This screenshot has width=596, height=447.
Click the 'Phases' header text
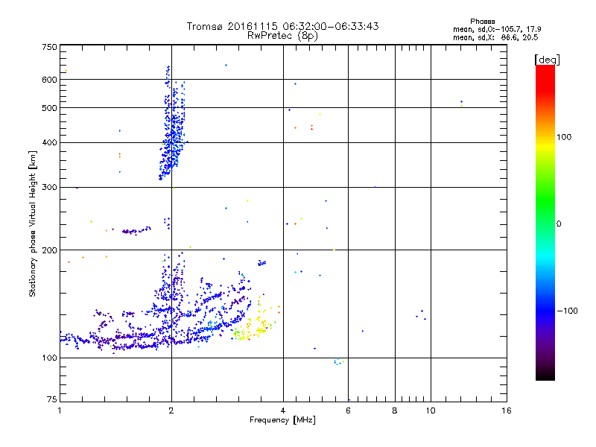(x=482, y=22)
